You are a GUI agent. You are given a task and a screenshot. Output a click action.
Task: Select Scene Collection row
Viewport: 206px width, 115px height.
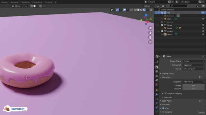pyautogui.click(x=180, y=10)
